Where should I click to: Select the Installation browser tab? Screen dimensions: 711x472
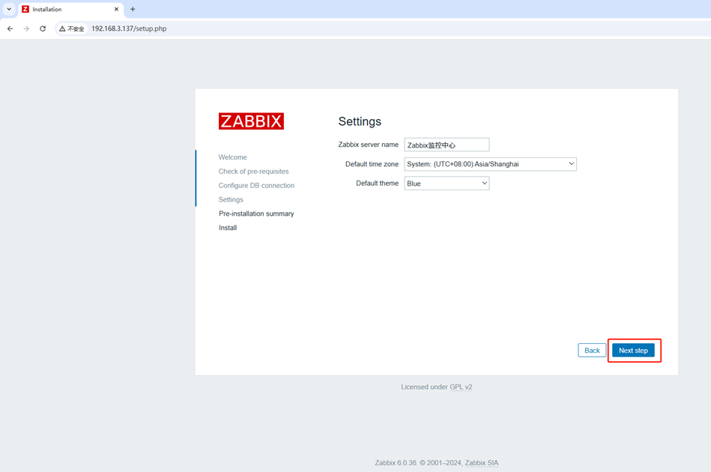click(x=70, y=9)
